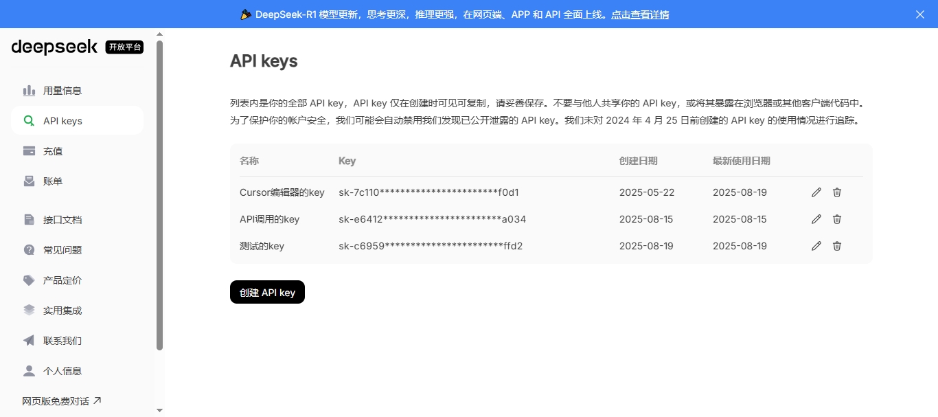Open 联系我们 in sidebar
The image size is (938, 417).
[x=78, y=341]
